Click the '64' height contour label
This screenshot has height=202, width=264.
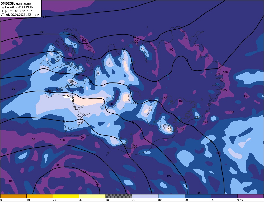(x=134, y=37)
